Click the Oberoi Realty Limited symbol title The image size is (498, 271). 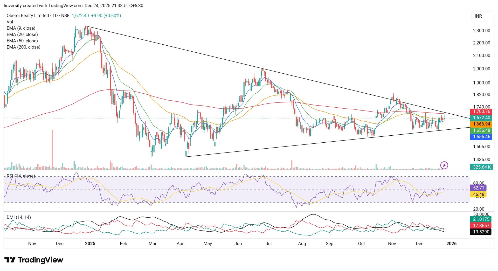[x=28, y=16]
